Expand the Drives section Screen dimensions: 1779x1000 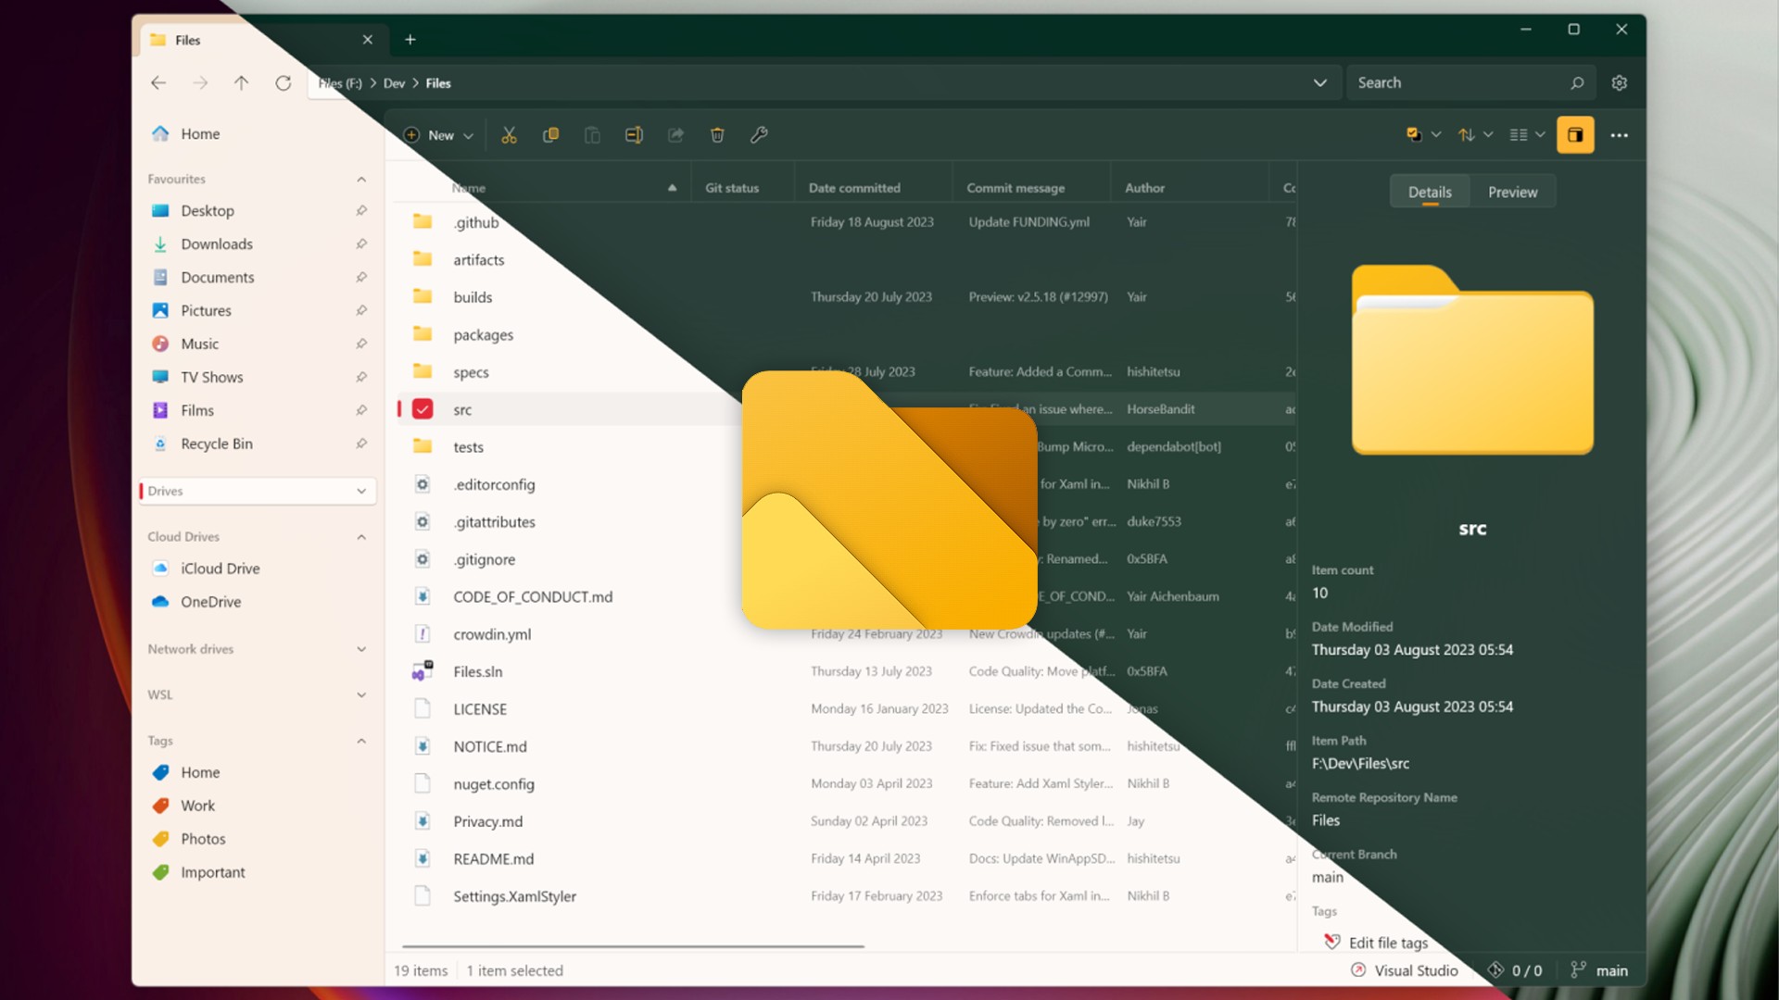pos(361,491)
